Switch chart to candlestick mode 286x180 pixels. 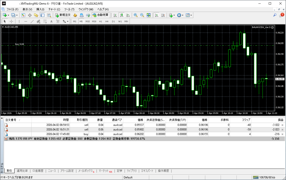point(122,15)
